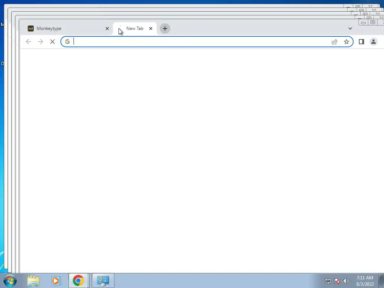Click the Google icon in address bar

pos(67,42)
